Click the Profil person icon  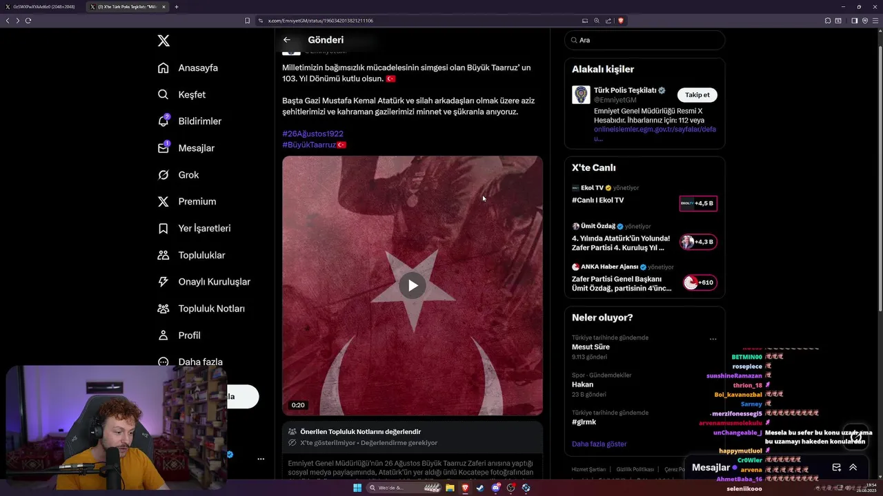tap(163, 335)
